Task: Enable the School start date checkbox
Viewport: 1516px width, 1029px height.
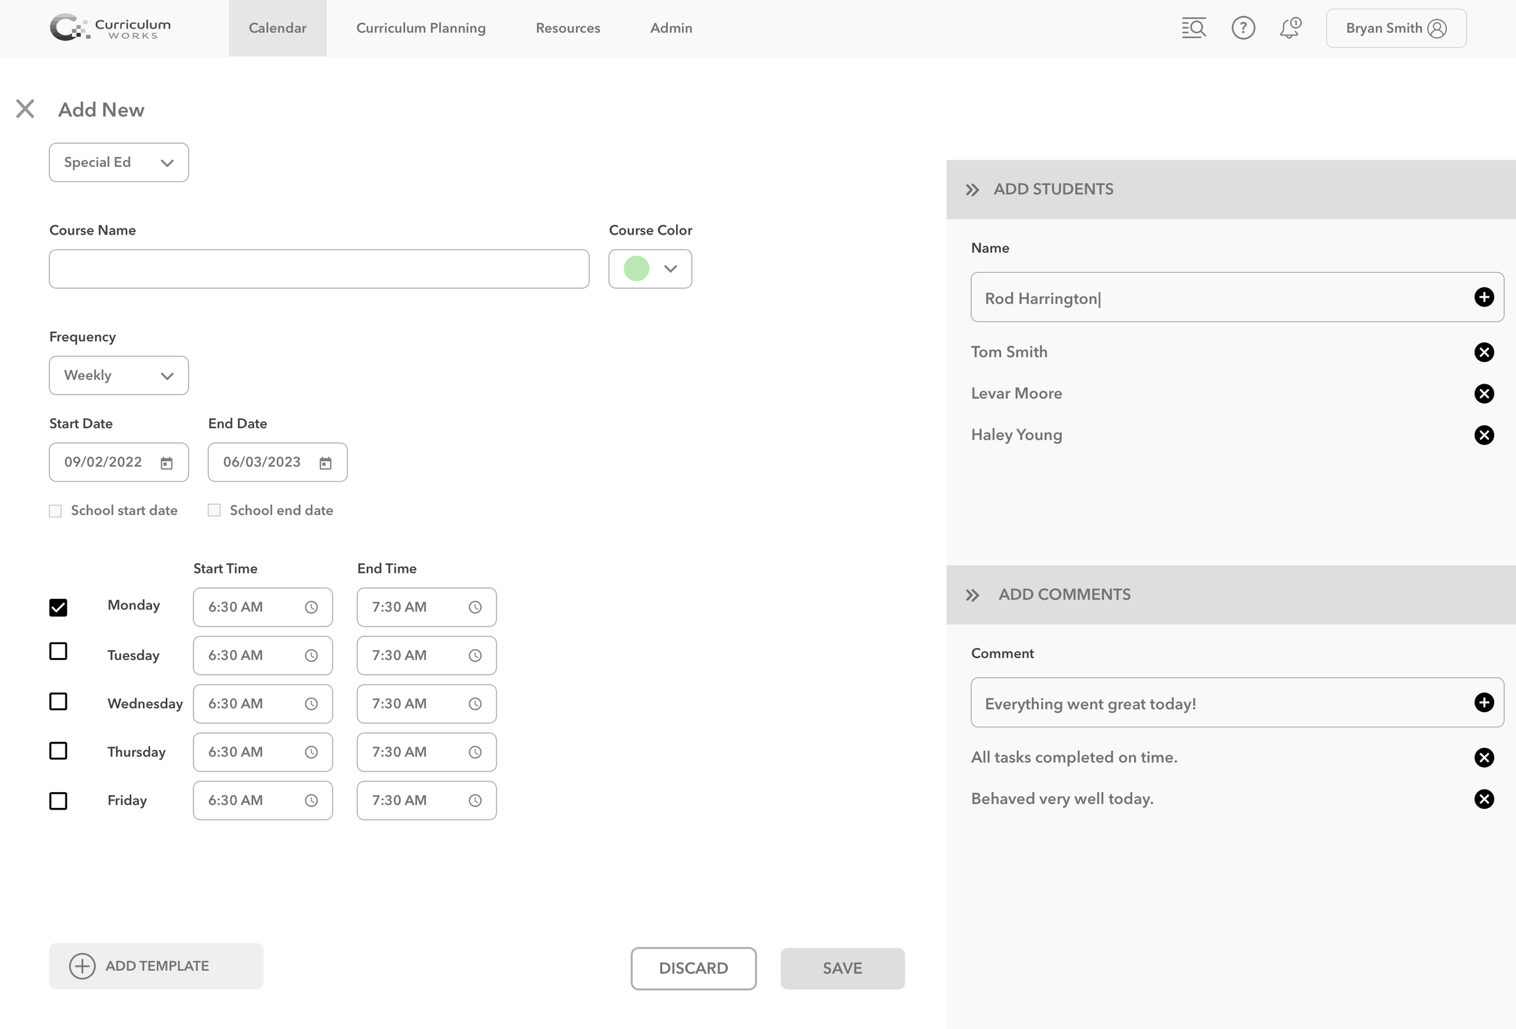Action: pos(55,511)
